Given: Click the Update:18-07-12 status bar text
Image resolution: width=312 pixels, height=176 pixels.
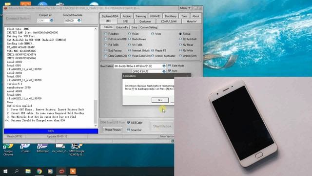Looking at the screenshot, I should [x=57, y=136].
